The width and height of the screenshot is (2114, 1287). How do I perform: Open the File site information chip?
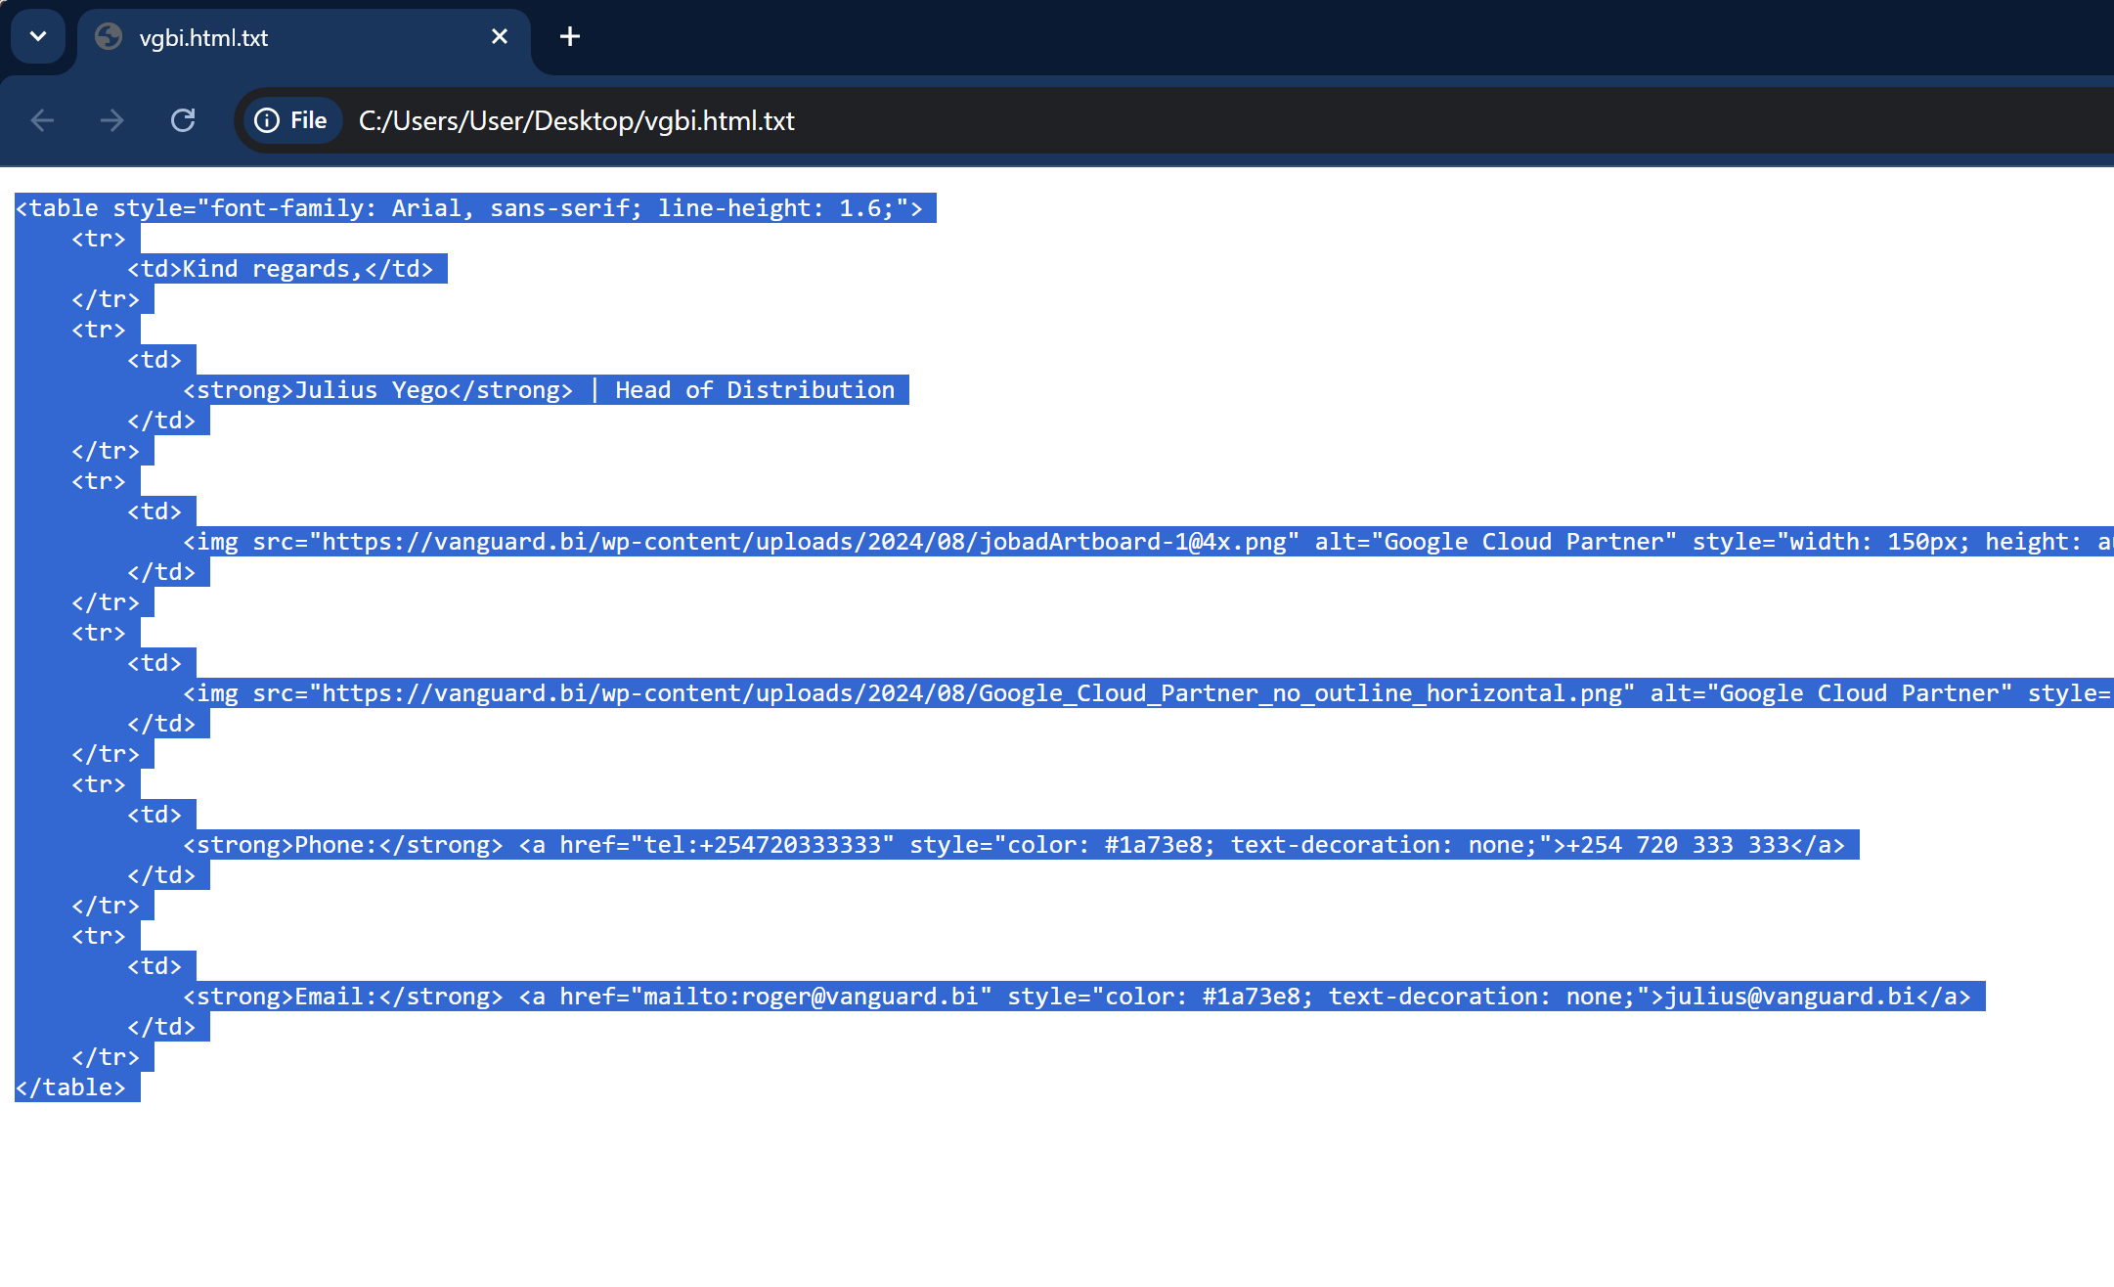(x=291, y=120)
